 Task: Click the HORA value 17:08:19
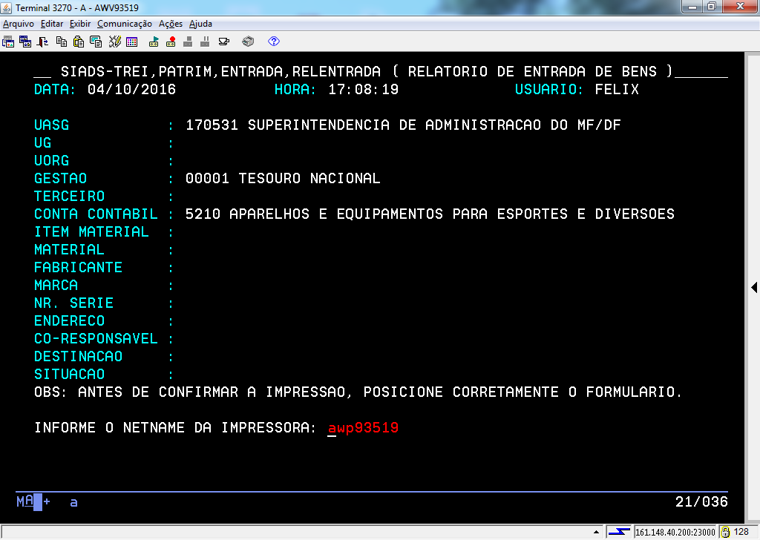363,90
